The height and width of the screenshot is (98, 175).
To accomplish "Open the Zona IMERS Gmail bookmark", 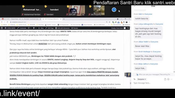I will (x=99, y=25).
